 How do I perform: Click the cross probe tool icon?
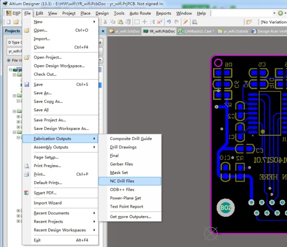pos(185,22)
